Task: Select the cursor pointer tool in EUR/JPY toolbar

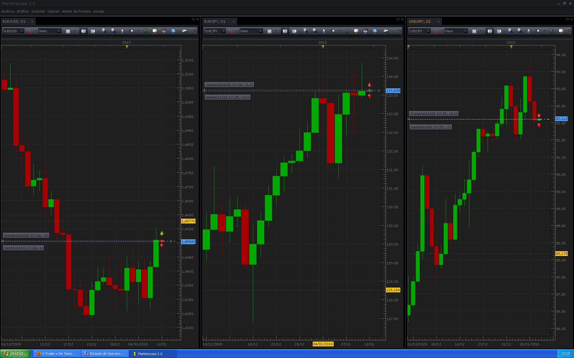Action: click(323, 31)
